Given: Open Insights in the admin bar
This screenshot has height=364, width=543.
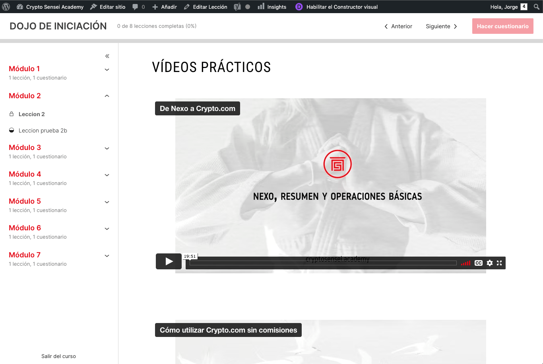Looking at the screenshot, I should [272, 7].
